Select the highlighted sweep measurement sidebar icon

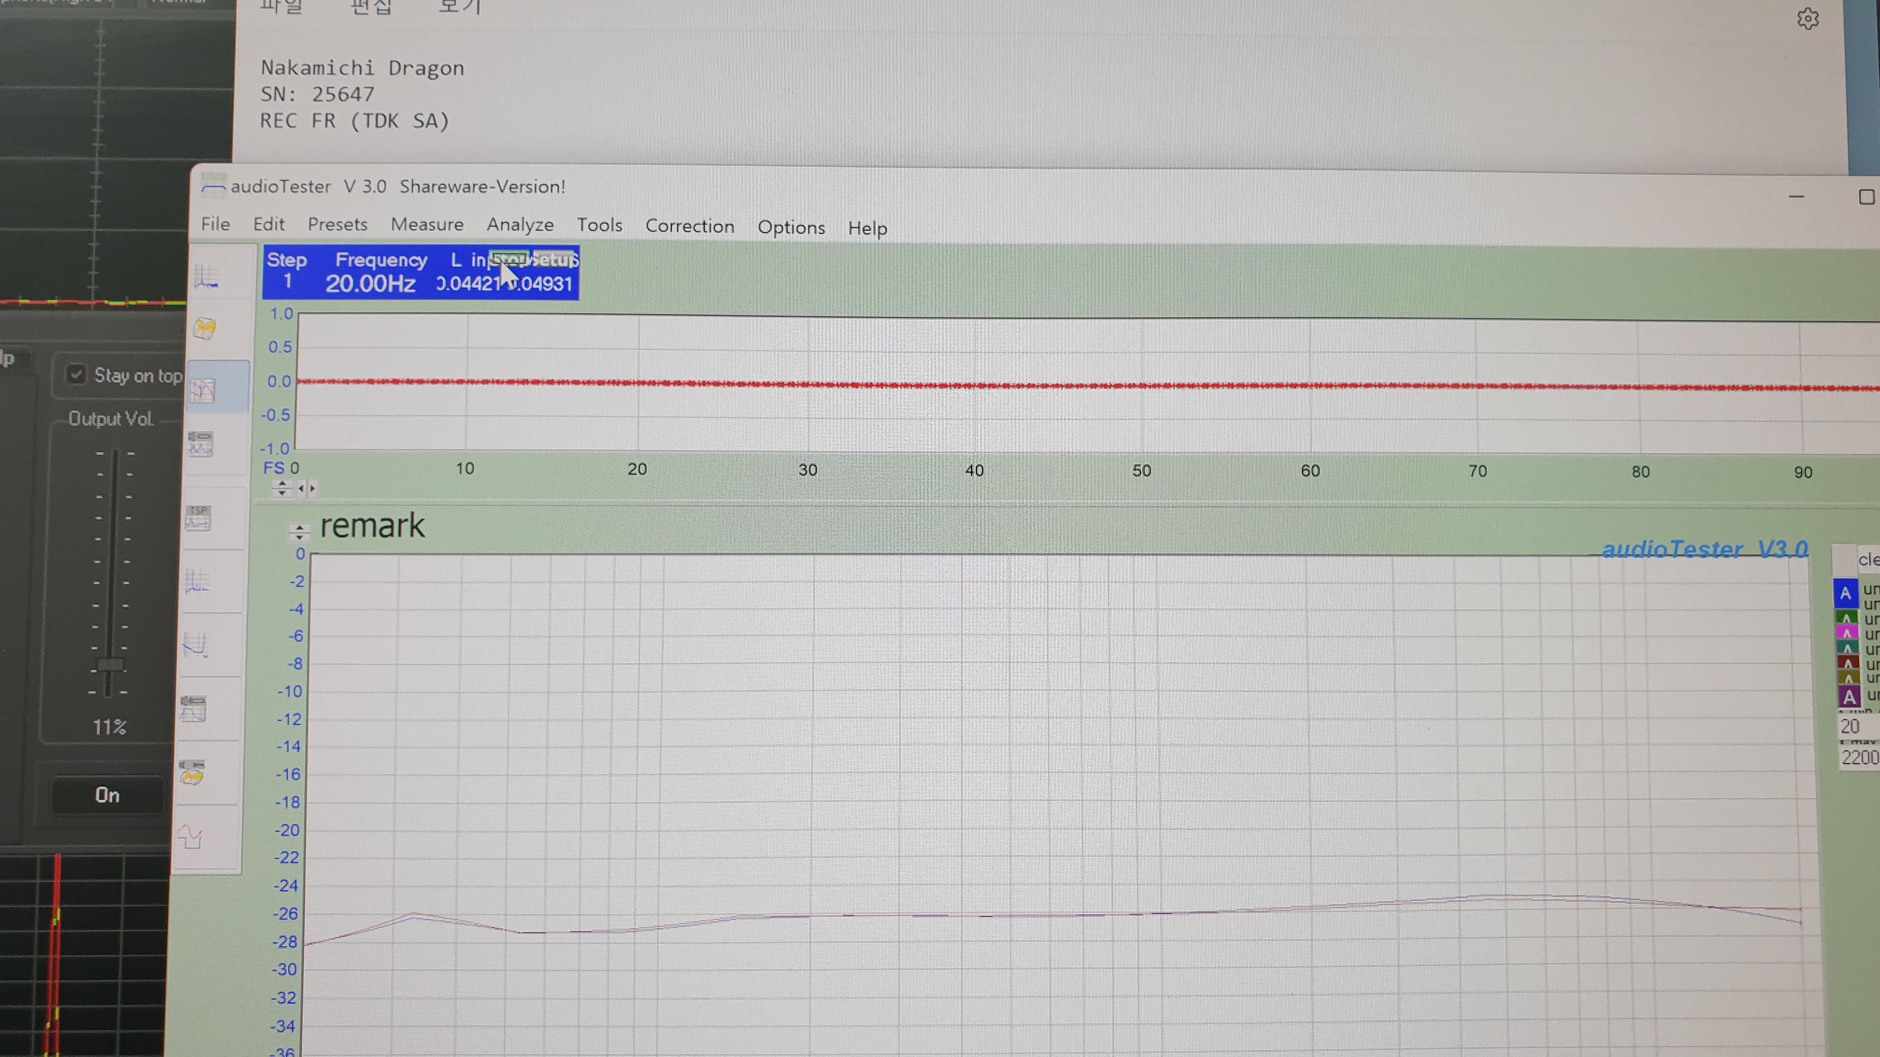coord(203,390)
